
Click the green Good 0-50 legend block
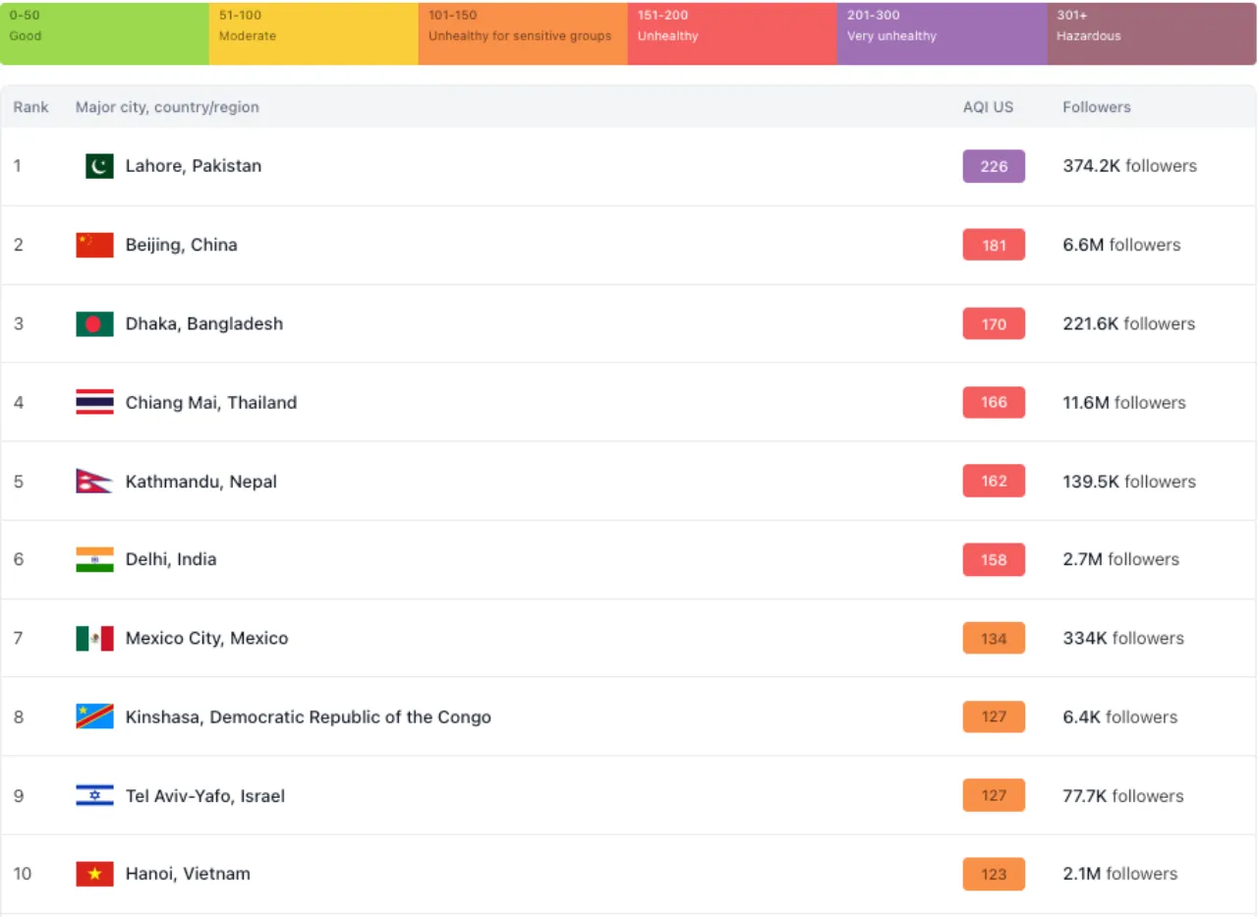[104, 33]
